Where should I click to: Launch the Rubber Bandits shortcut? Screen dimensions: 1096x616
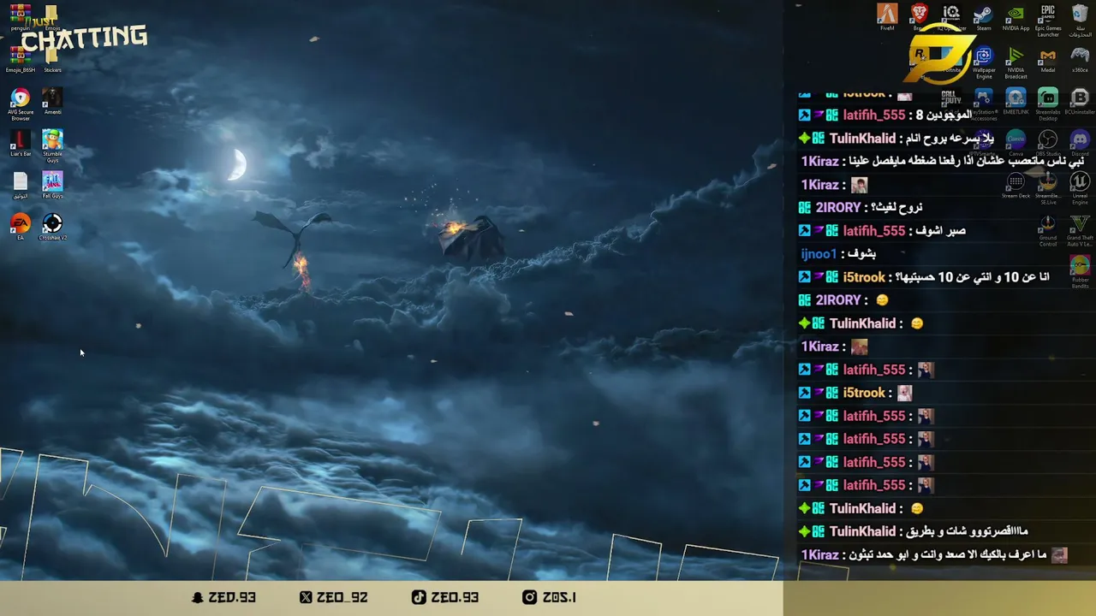point(1080,272)
